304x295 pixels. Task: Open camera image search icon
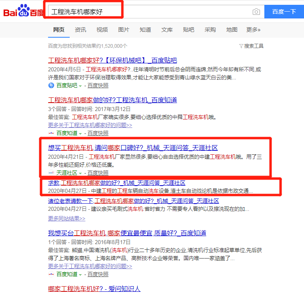[x=256, y=12]
